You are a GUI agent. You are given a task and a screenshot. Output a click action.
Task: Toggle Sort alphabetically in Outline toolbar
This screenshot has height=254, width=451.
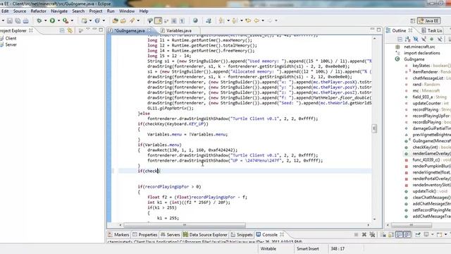[x=407, y=39]
